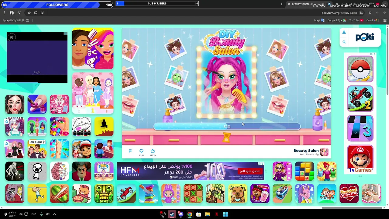Open the Windows Start button
This screenshot has height=219, width=389.
click(x=225, y=214)
